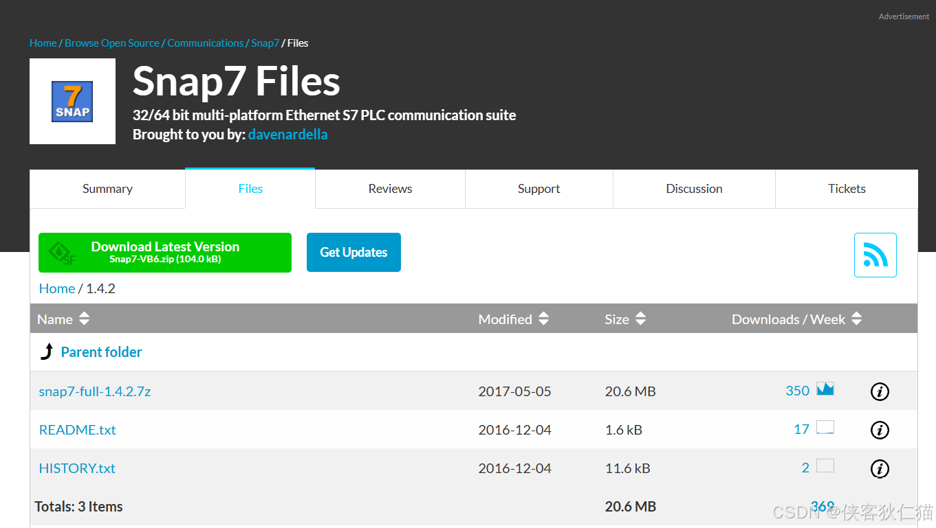Click the download chart icon for README.txt
The height and width of the screenshot is (528, 936).
[x=825, y=428]
